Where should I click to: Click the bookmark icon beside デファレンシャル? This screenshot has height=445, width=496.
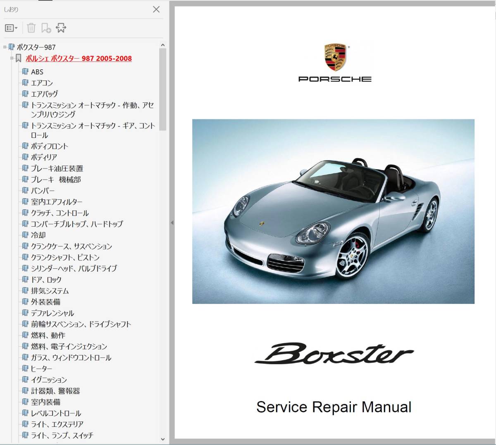click(x=25, y=313)
